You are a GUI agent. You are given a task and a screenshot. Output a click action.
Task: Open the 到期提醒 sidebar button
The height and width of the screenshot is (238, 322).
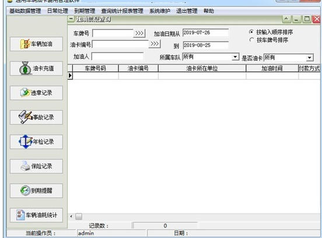36,191
